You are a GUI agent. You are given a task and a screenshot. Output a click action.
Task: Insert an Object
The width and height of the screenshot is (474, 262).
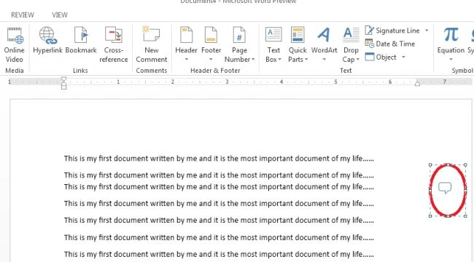[x=381, y=57]
